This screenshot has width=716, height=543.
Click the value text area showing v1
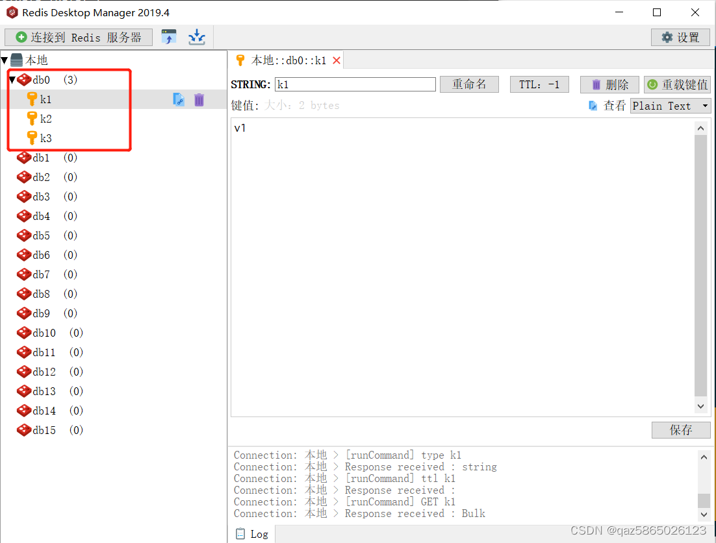point(462,267)
